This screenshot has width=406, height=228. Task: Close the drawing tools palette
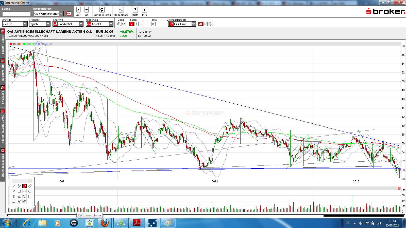[x=30, y=181]
